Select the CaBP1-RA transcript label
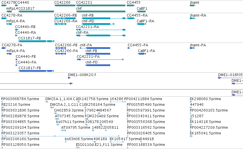Image resolution: width=243 pixels, height=149 pixels. (145, 21)
